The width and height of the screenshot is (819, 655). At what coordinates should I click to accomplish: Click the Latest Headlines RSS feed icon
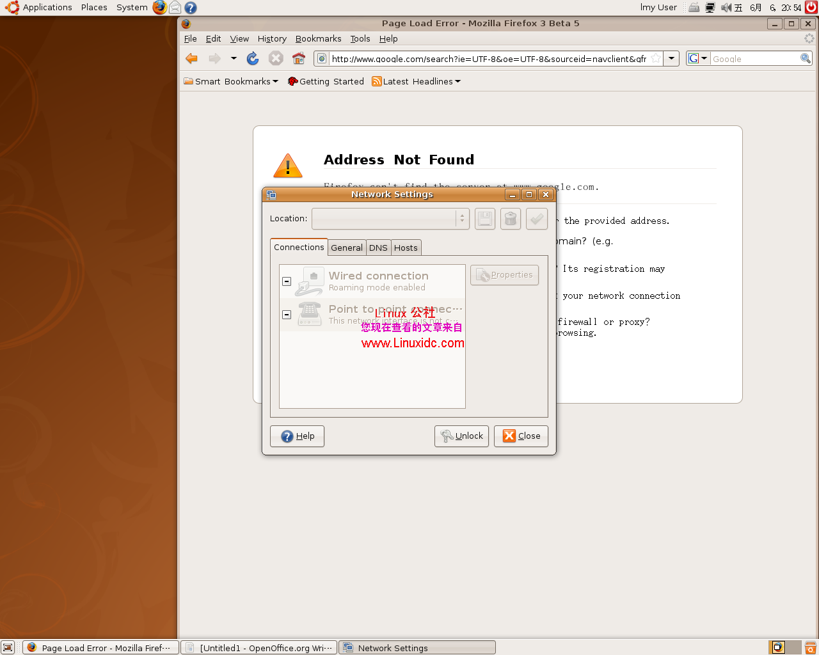pos(377,81)
